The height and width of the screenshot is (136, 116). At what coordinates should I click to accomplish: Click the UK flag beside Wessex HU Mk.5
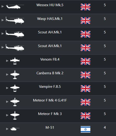click(x=85, y=7)
